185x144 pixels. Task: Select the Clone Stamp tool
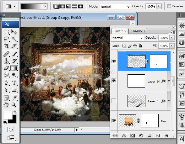6,61
